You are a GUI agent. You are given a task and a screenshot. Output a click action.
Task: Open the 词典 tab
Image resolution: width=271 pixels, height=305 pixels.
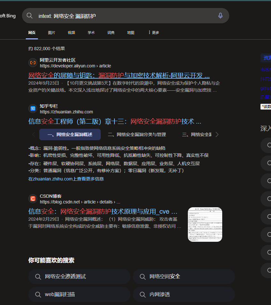coord(111,33)
